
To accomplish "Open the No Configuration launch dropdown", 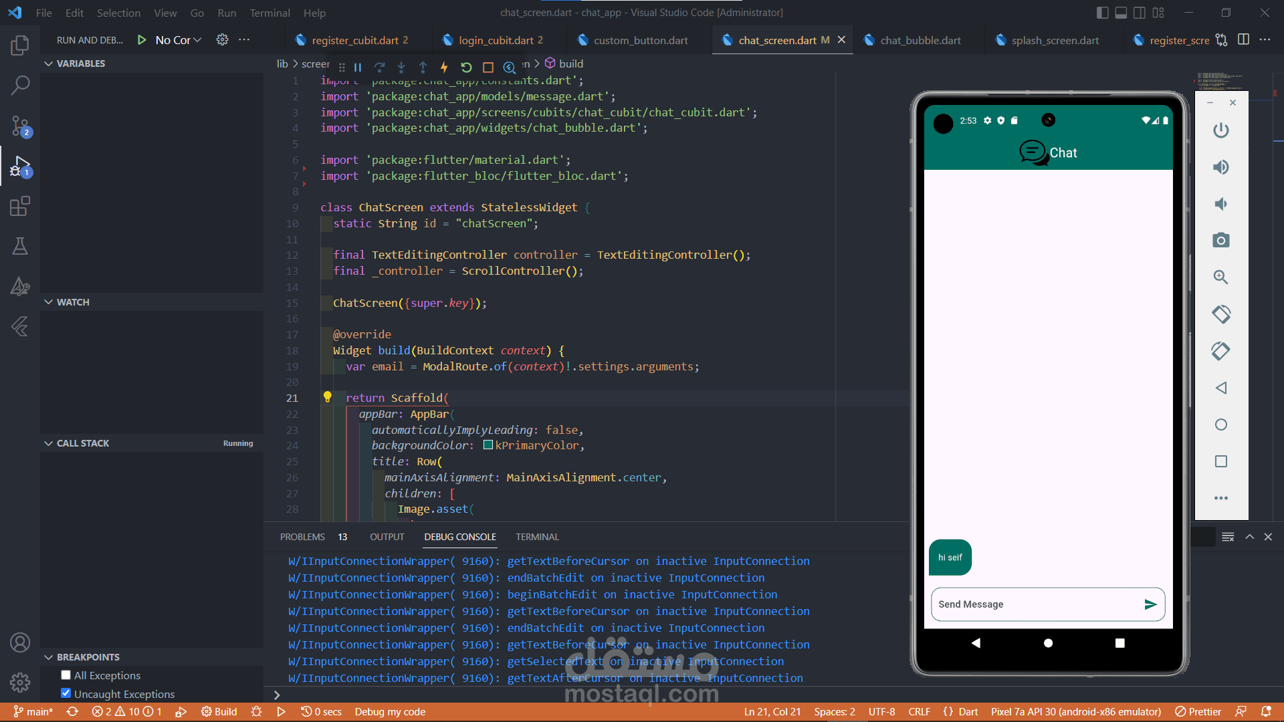I will 178,40.
